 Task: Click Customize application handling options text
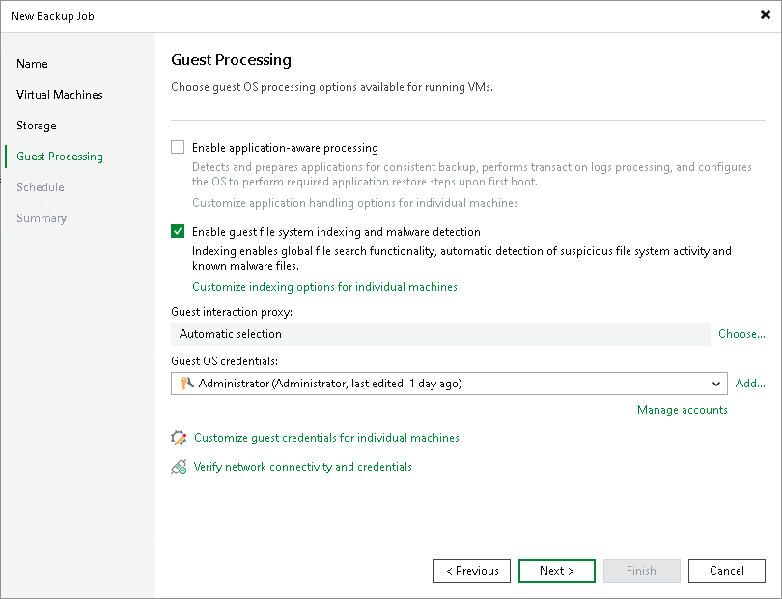pyautogui.click(x=355, y=203)
